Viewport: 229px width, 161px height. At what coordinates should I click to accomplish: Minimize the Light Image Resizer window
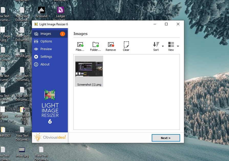click(x=155, y=24)
